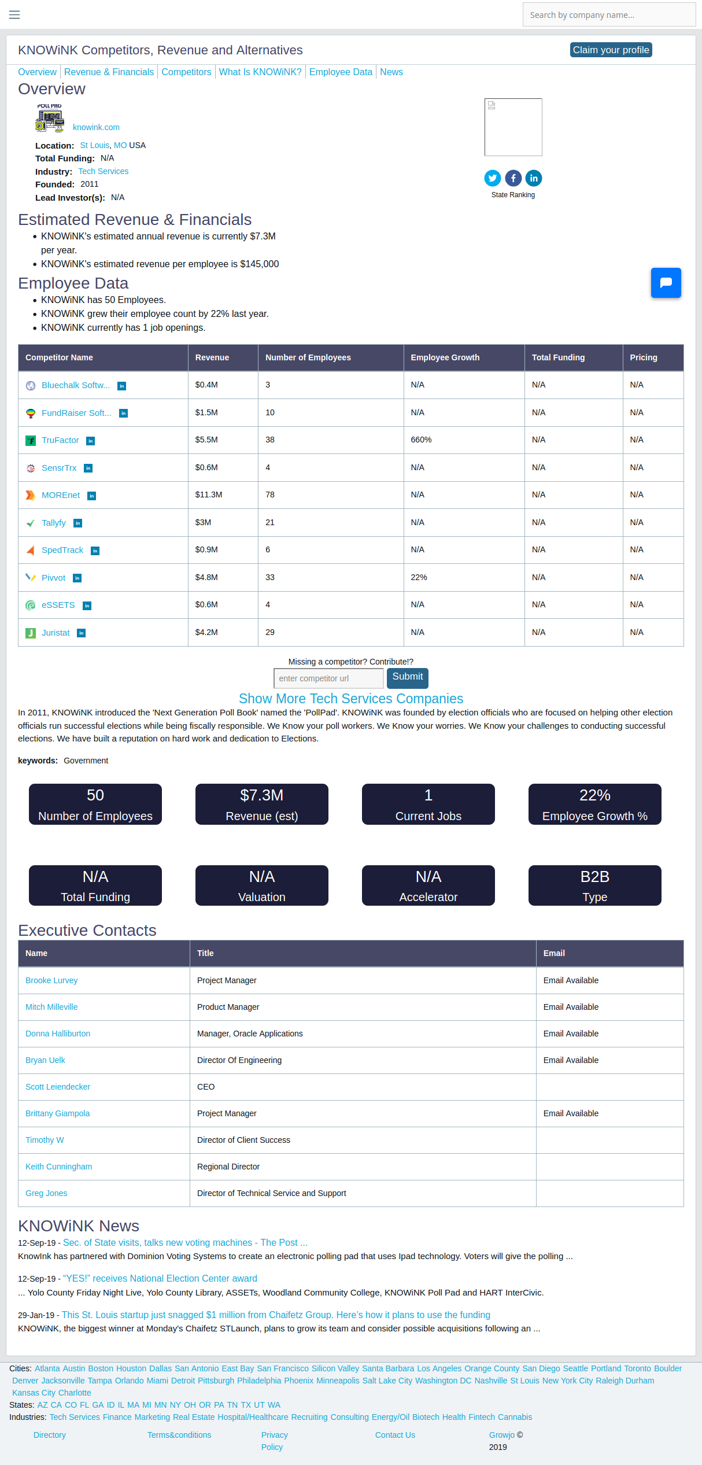Click the Bluechalk Software logo icon
Viewport: 702px width, 1465px height.
point(31,386)
